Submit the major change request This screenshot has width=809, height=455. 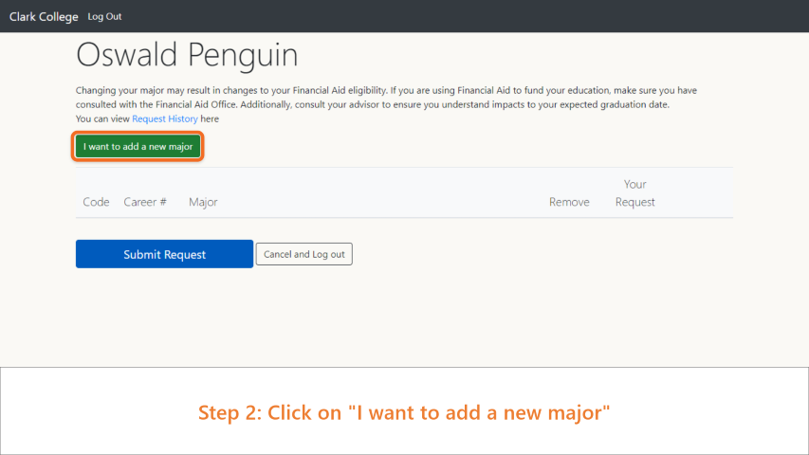164,254
